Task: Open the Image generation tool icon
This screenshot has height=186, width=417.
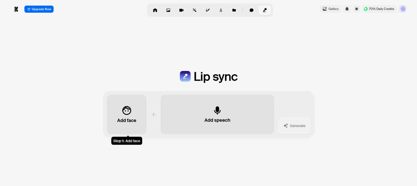Action: point(168,10)
